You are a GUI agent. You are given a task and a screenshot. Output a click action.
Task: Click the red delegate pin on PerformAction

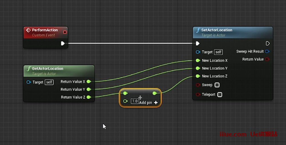[x=65, y=32]
